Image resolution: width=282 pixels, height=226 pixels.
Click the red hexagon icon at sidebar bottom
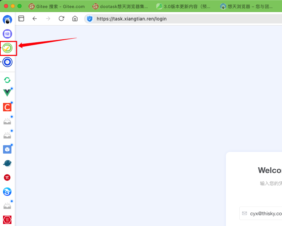point(7,220)
